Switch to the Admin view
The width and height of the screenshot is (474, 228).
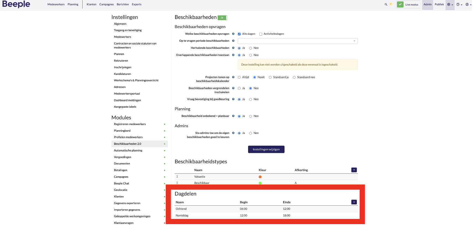click(428, 4)
